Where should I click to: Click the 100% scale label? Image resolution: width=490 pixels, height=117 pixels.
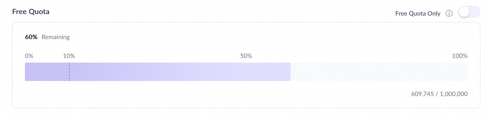coord(459,56)
